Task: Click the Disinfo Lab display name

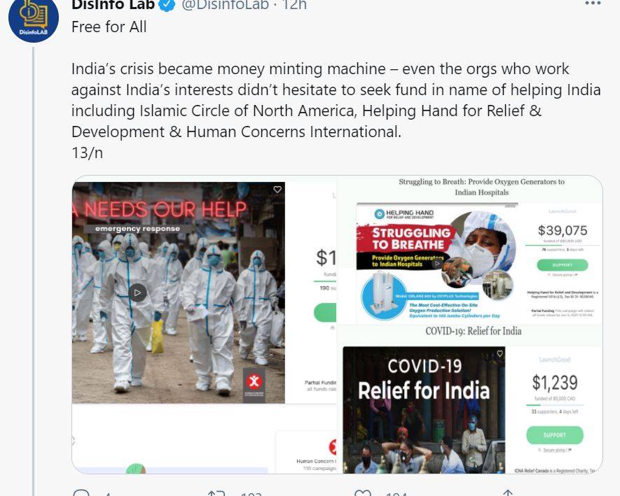Action: pos(113,5)
